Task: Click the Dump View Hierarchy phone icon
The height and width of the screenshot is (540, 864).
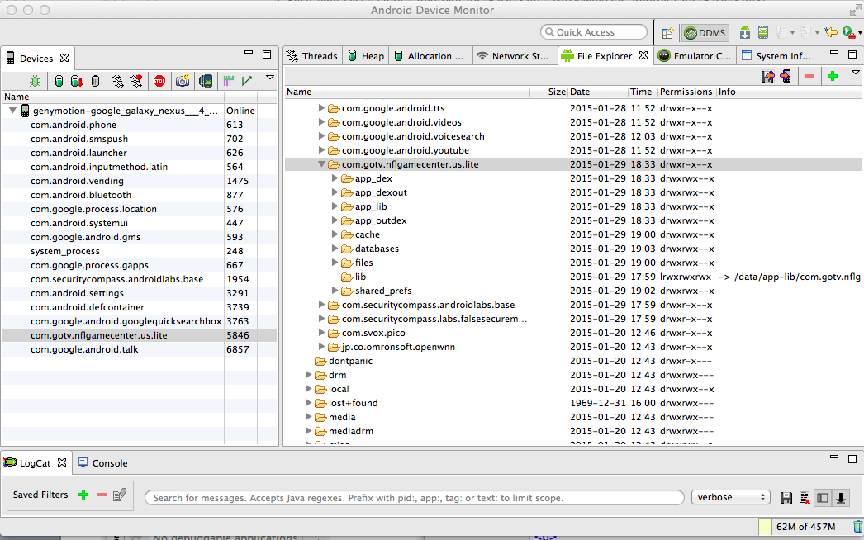Action: click(206, 81)
